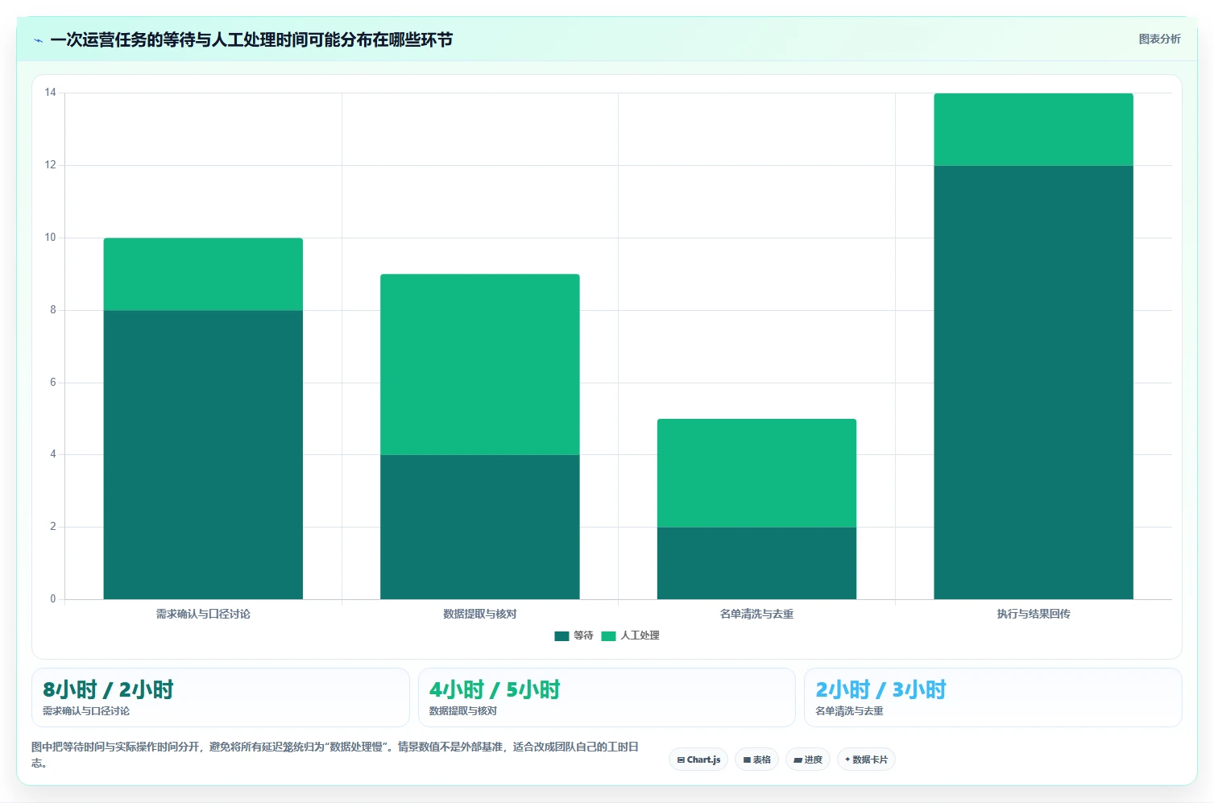This screenshot has width=1214, height=803.
Task: Click the footnote text starting with 图中把等待时间
Action: tap(335, 755)
